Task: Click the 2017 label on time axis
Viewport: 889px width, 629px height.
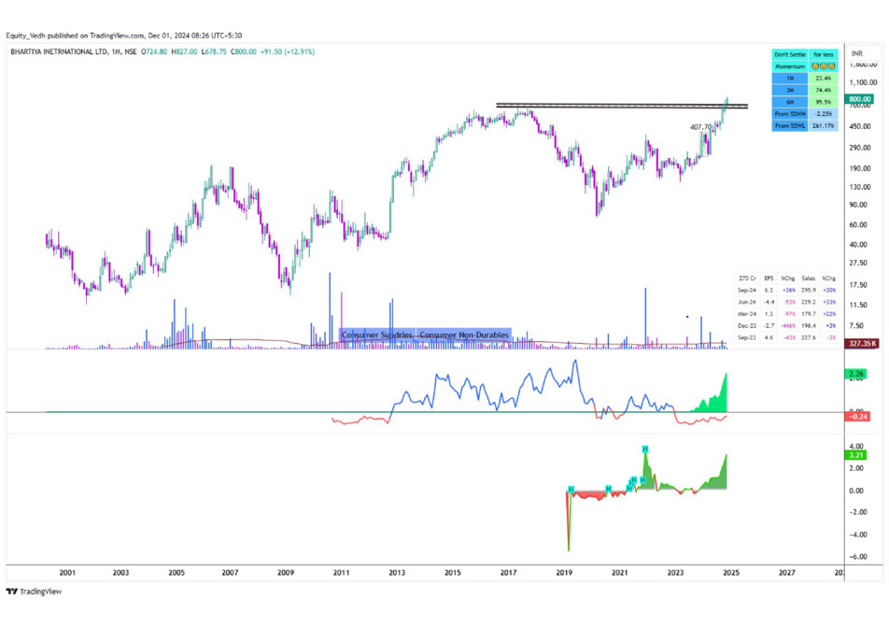Action: pos(508,573)
